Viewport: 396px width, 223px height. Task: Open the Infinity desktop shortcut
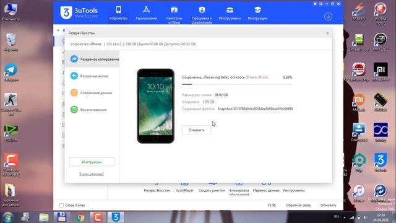click(381, 132)
